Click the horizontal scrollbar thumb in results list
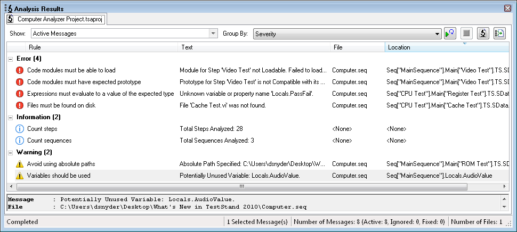 241,187
